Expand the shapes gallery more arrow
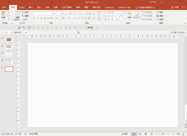 (x=124, y=19)
